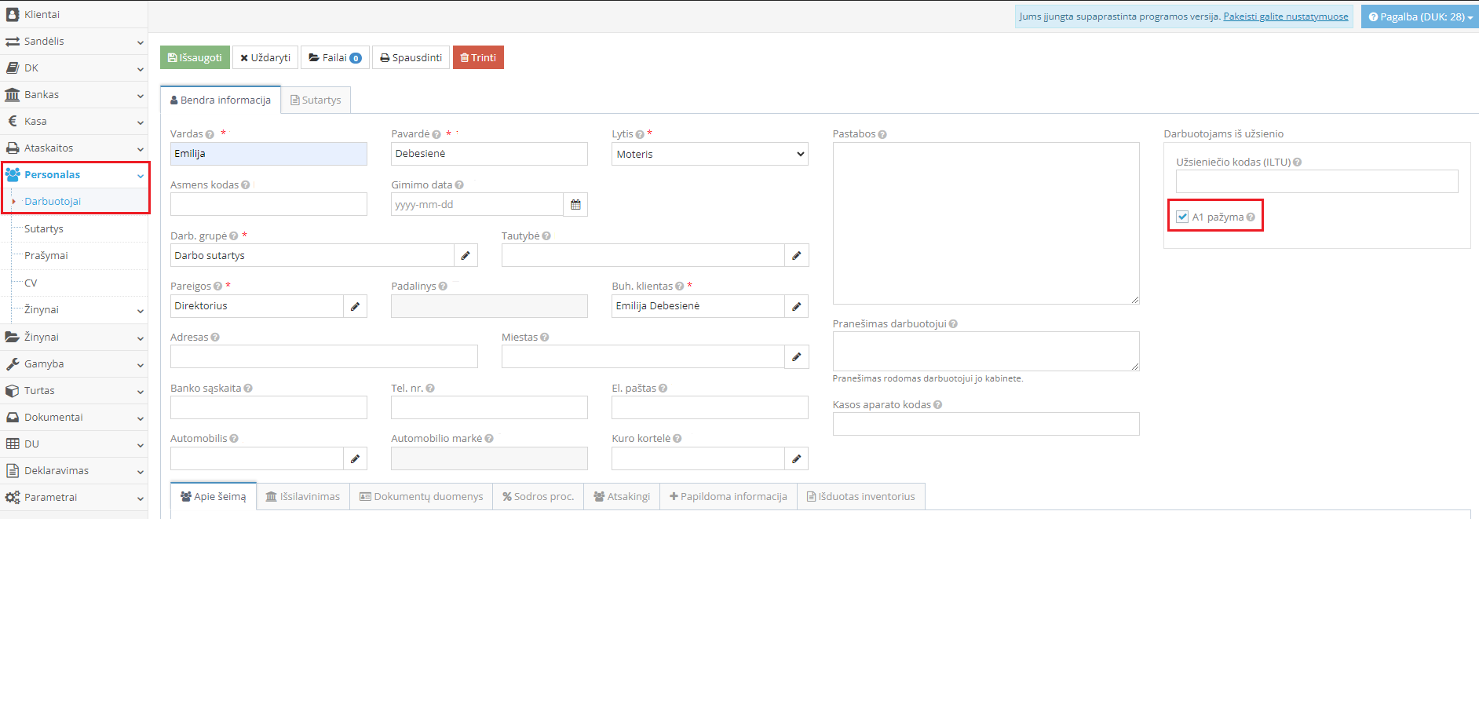The image size is (1479, 723).
Task: Open the Pagalba (DUK: 28) dropdown
Action: pyautogui.click(x=1420, y=16)
